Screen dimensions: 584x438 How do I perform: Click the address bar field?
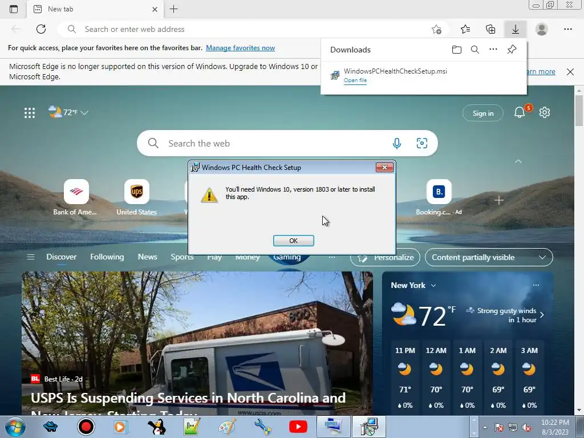pyautogui.click(x=253, y=29)
